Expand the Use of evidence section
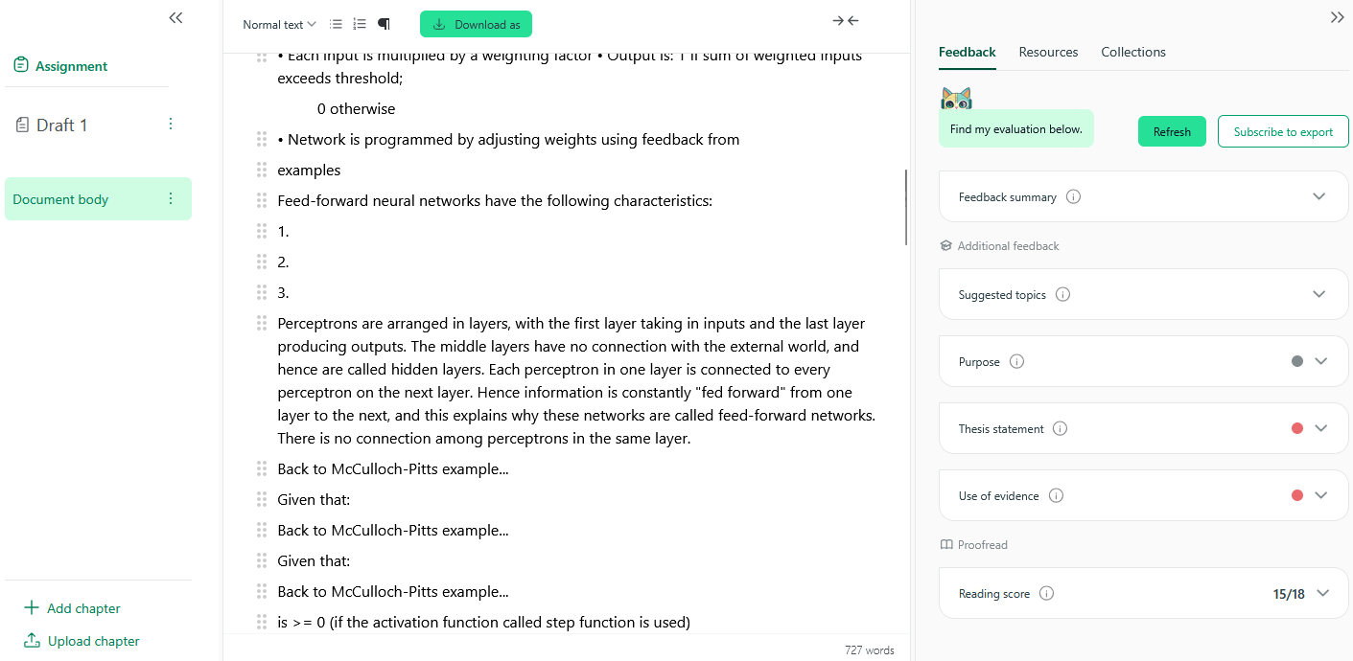This screenshot has width=1353, height=661. (x=1320, y=495)
